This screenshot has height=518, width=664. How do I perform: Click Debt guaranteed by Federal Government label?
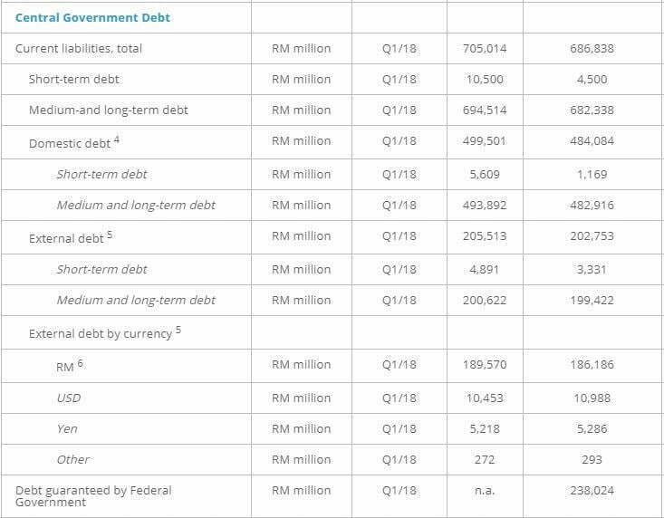tap(93, 496)
